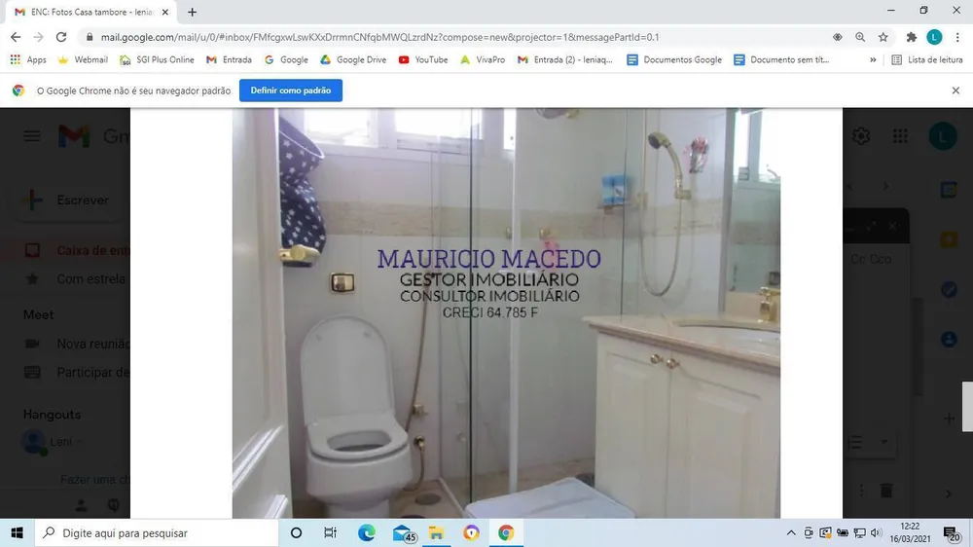
Task: Click the bathroom photo preview
Action: [x=506, y=313]
